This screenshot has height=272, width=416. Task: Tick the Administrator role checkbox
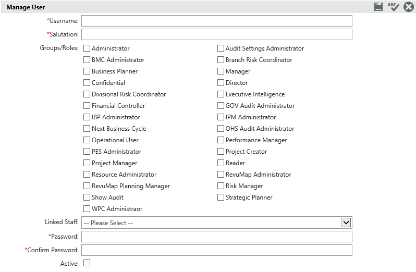[87, 48]
